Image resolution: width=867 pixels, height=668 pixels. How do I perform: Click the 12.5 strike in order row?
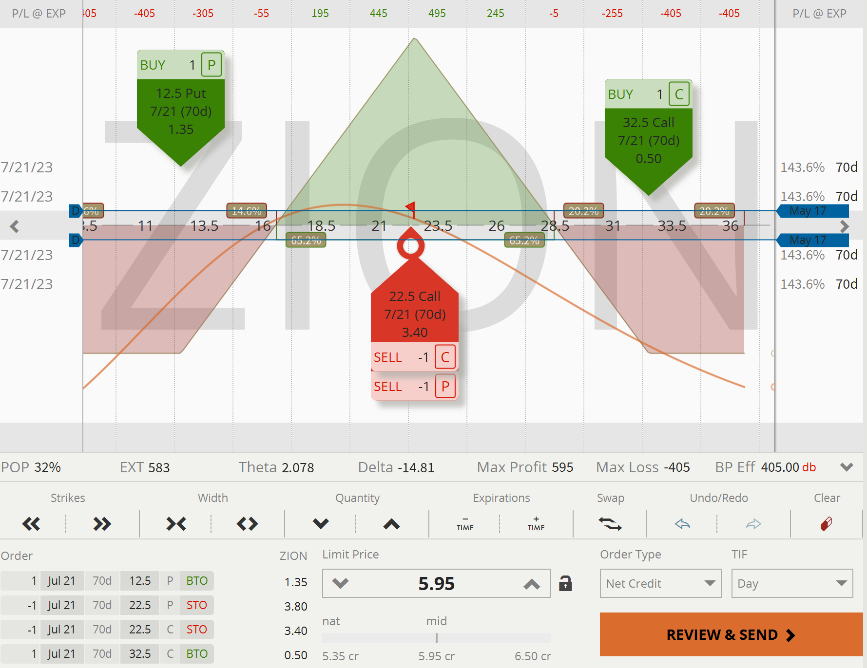point(140,581)
